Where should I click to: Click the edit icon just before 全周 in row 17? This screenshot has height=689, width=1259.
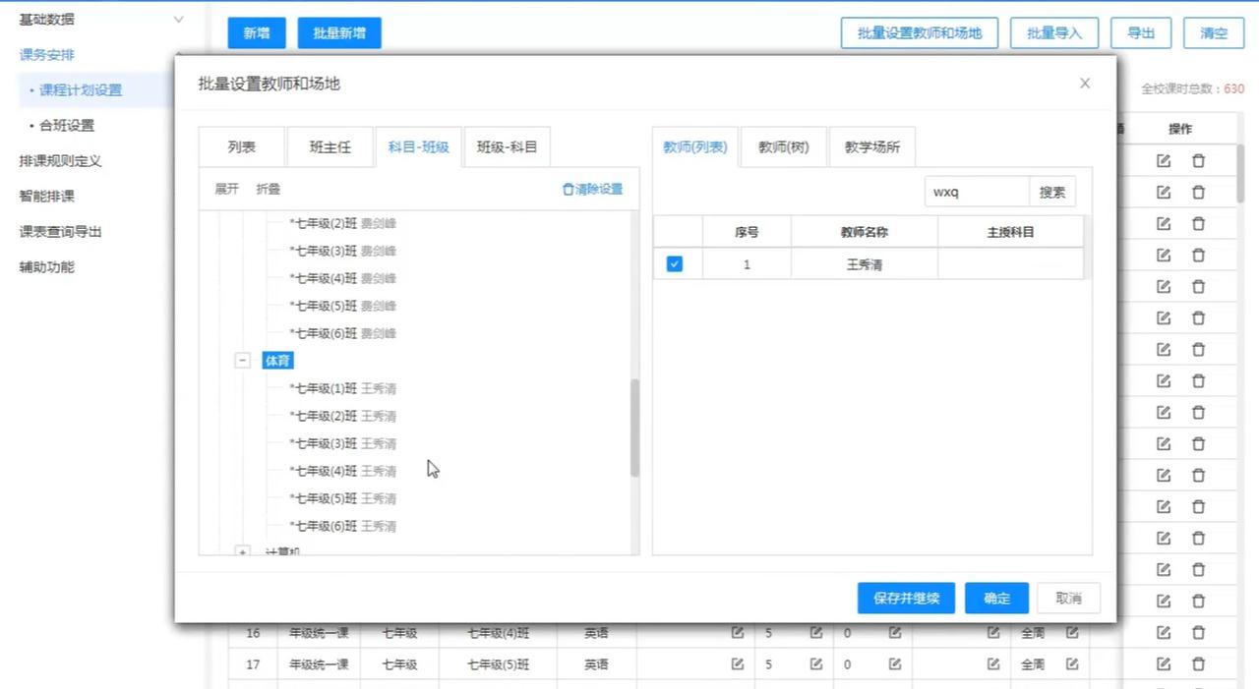coord(993,664)
